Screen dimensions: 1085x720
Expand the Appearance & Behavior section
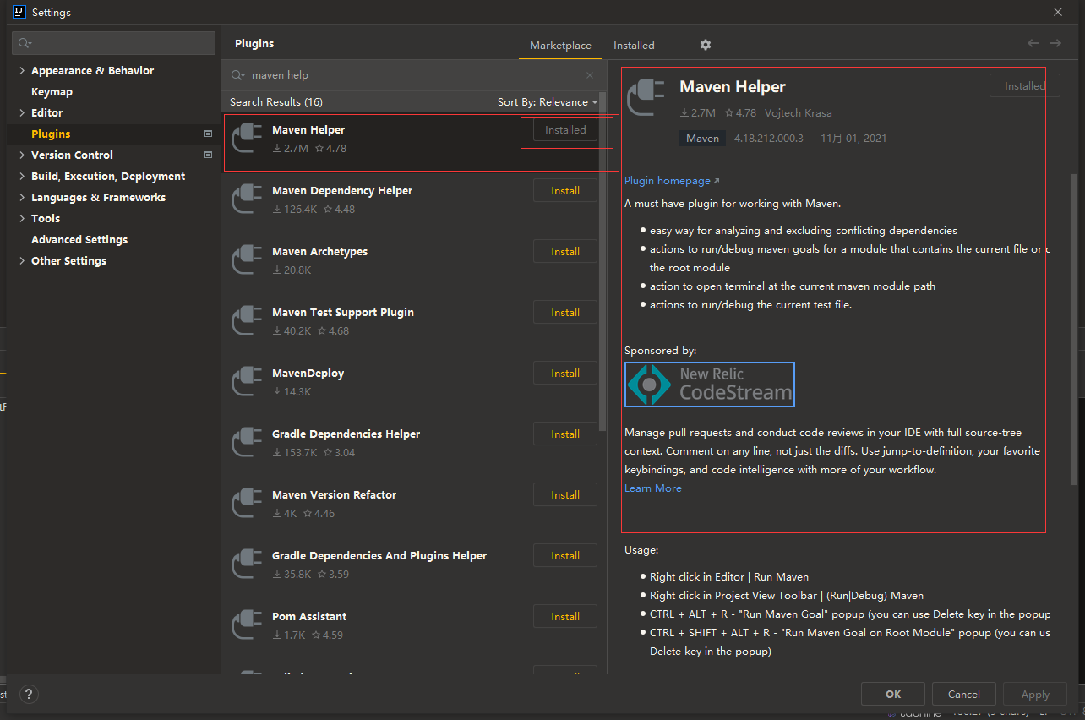(22, 71)
